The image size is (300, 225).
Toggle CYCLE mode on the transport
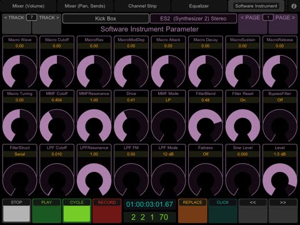point(77,211)
